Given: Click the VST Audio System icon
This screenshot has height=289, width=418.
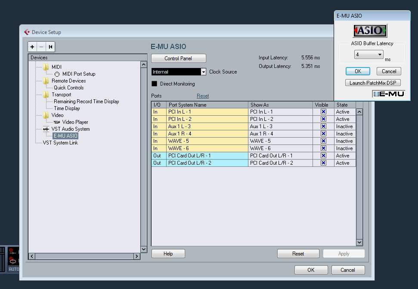Looking at the screenshot, I should tap(46, 129).
